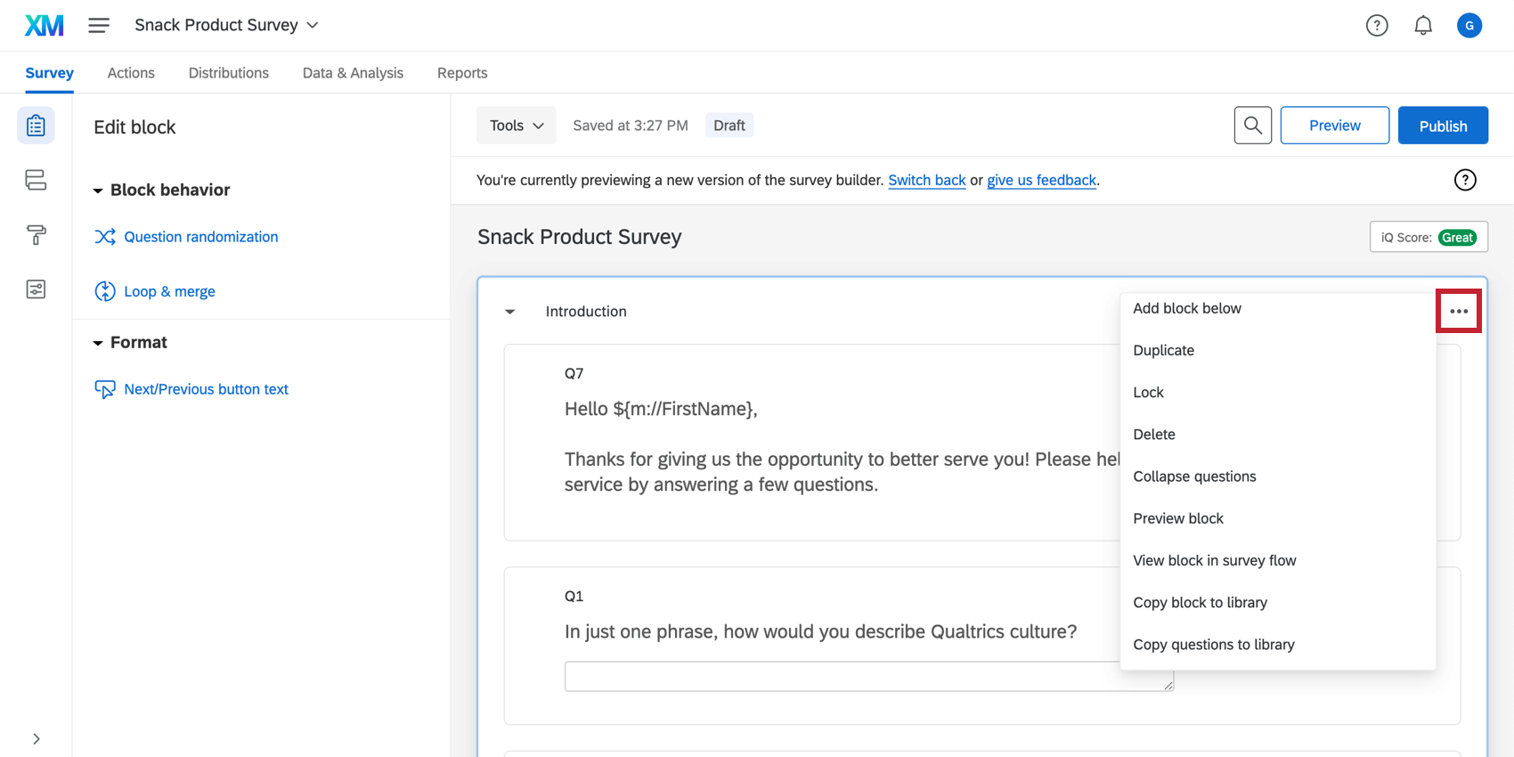Collapse the Block behavior section
This screenshot has height=757, width=1514.
coord(98,191)
